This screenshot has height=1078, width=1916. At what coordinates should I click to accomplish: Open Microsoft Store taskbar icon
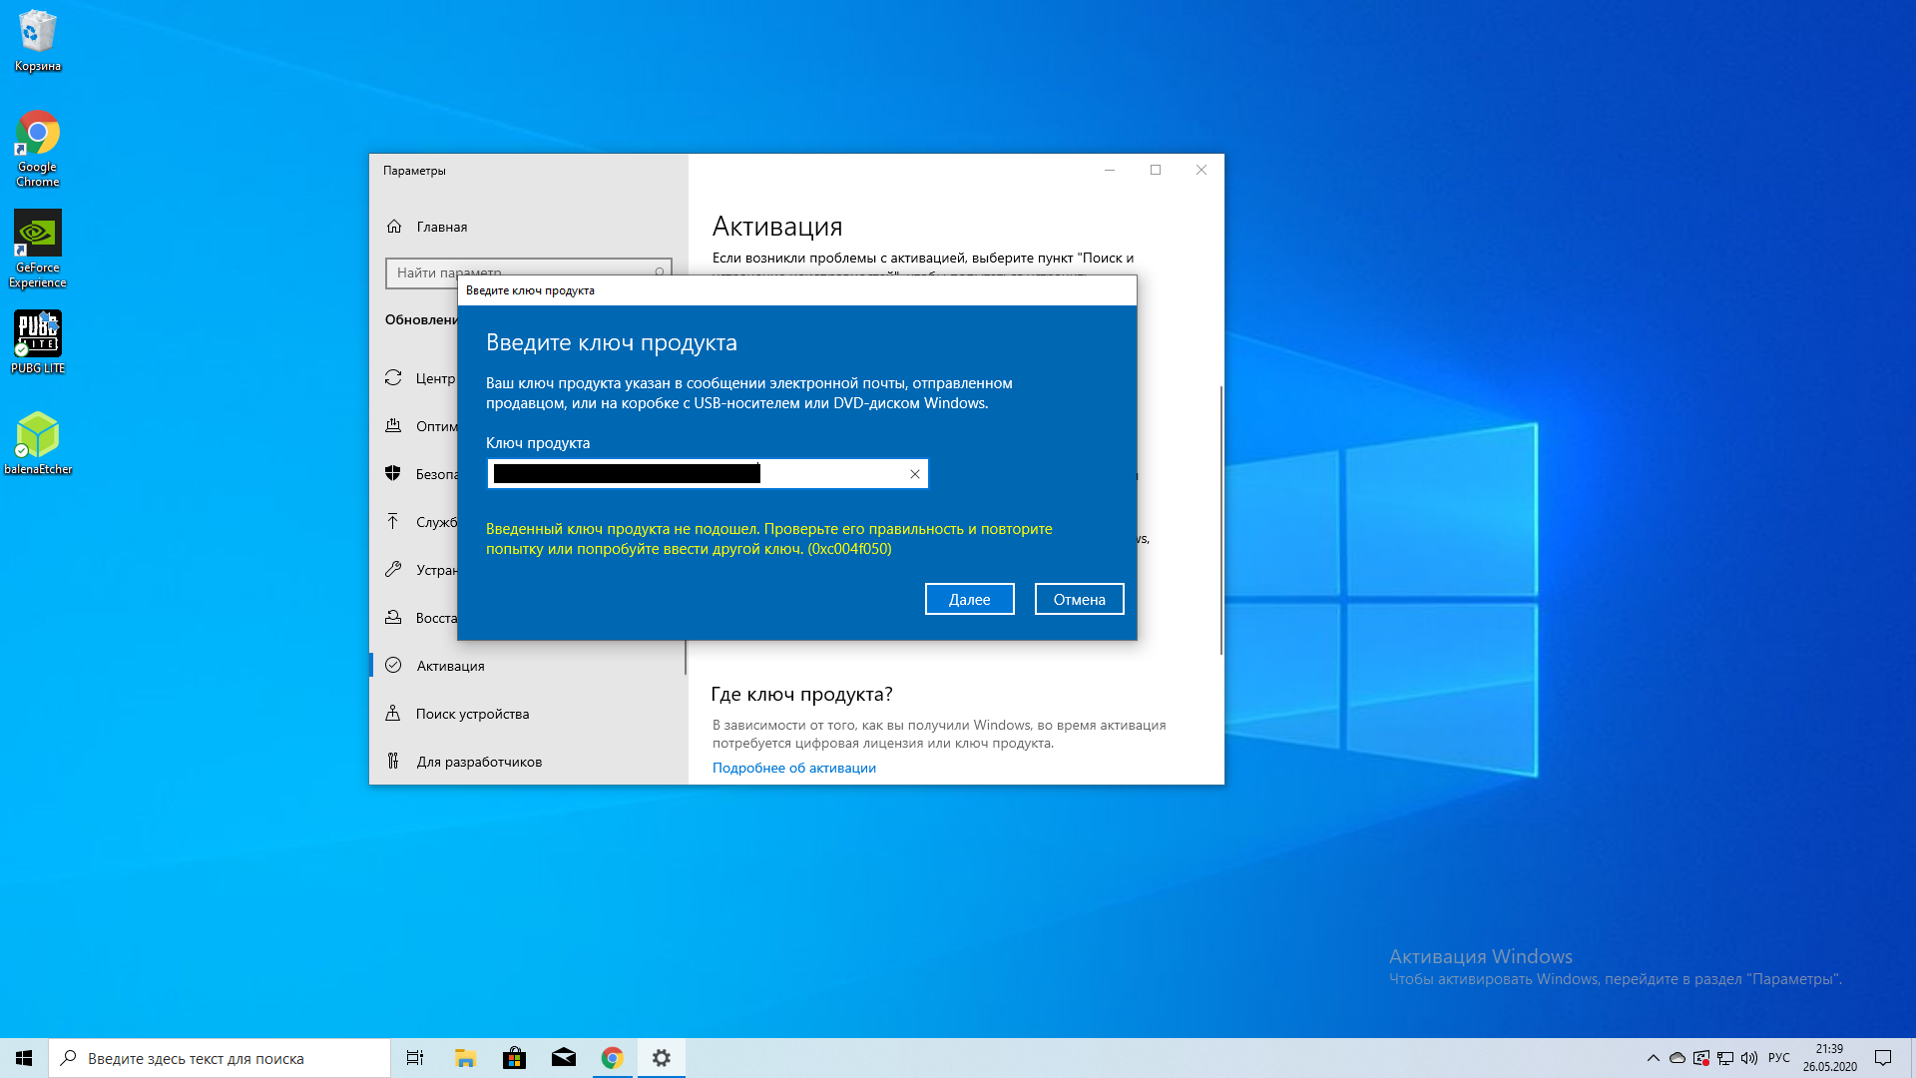pyautogui.click(x=513, y=1057)
